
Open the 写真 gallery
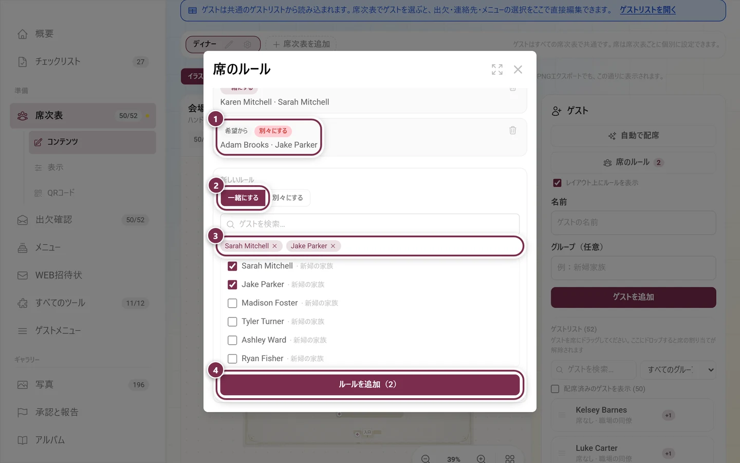coord(83,384)
